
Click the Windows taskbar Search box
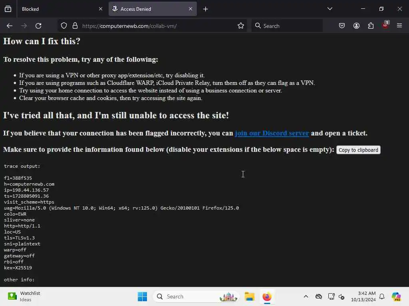(x=196, y=296)
